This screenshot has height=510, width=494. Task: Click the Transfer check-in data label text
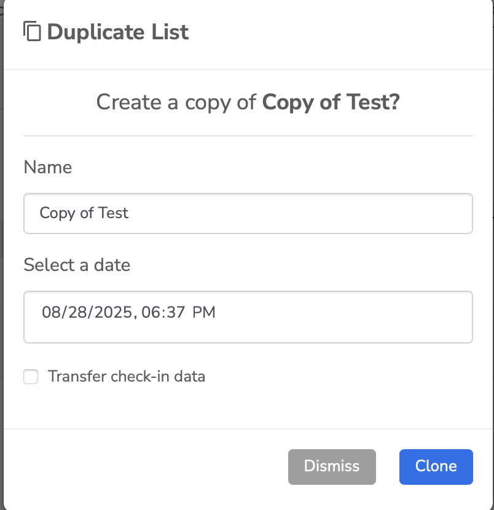(x=127, y=376)
